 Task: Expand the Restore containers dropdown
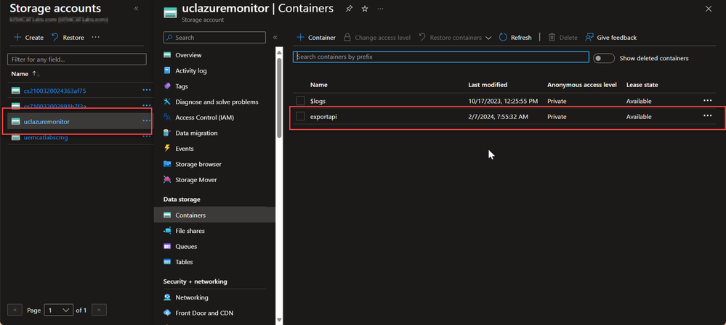488,38
